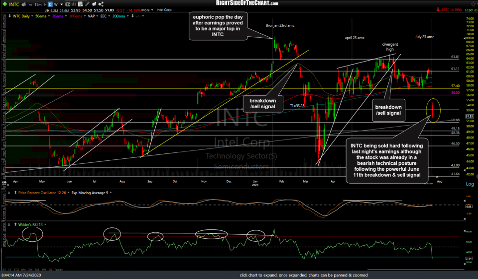Image resolution: width=478 pixels, height=279 pixels.
Task: Click the 12.60 value in header
Action: point(469,10)
